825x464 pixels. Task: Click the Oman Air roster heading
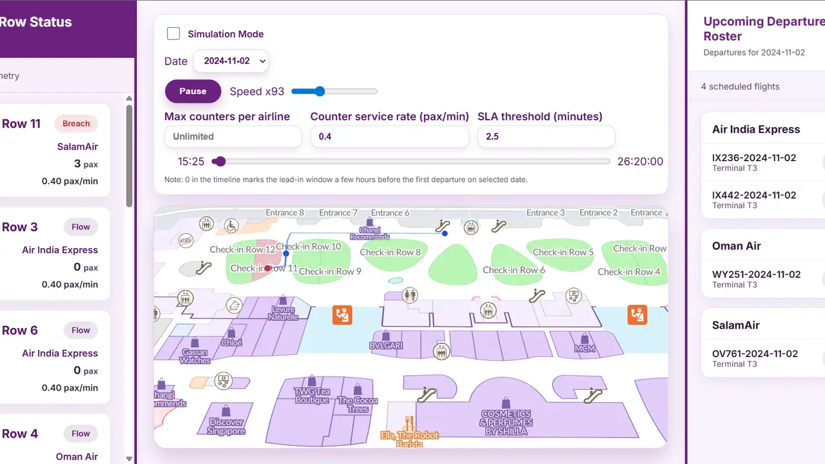737,246
